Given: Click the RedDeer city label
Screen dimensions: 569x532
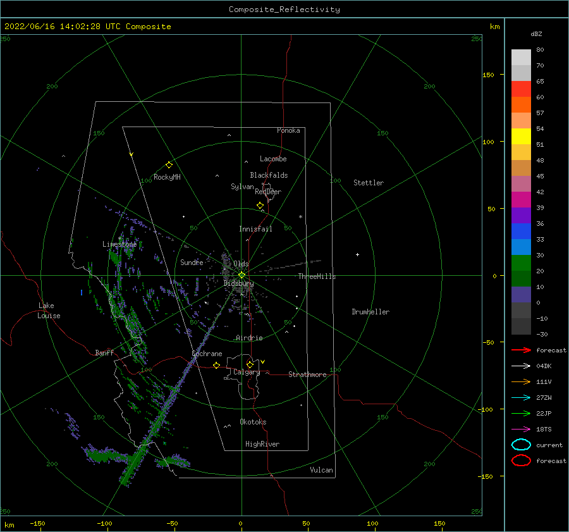Looking at the screenshot, I should click(268, 192).
